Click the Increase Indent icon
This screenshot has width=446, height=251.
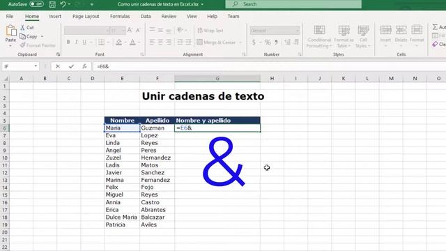click(x=188, y=42)
